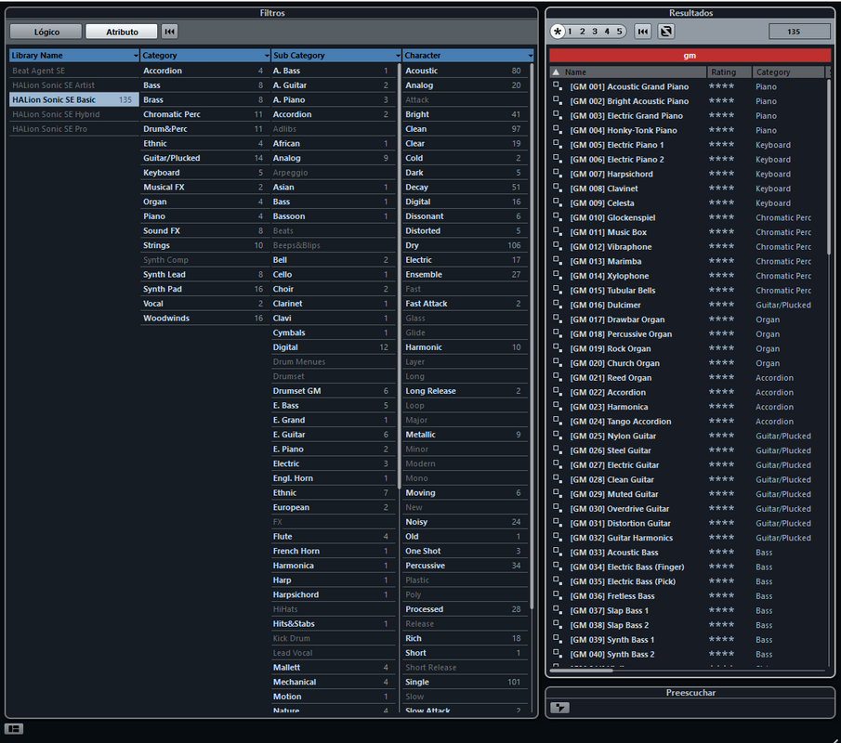The image size is (841, 743).
Task: Reset the attribute filters in Filtros
Action: click(x=169, y=32)
